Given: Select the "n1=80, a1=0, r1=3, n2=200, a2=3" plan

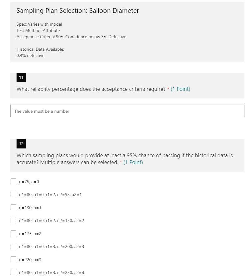Looking at the screenshot, I should pyautogui.click(x=14, y=246).
